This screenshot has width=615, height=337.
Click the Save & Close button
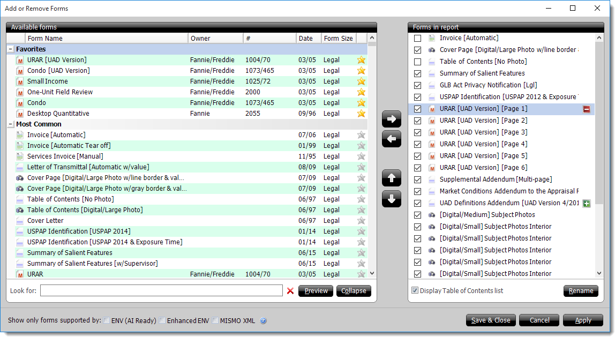491,320
